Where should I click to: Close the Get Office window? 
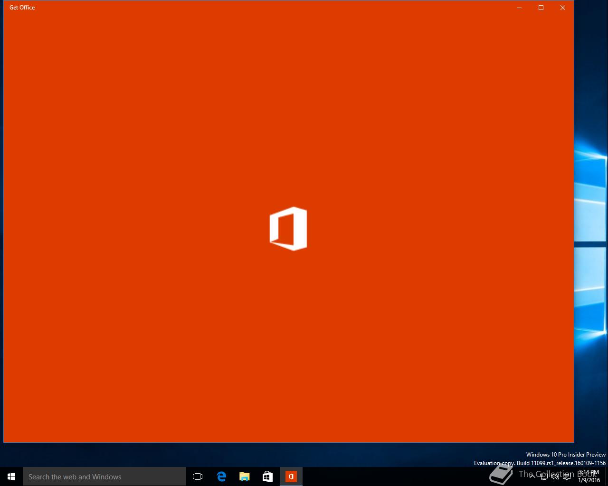pos(563,8)
